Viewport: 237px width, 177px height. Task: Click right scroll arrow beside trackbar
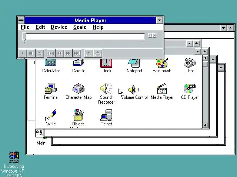[154, 35]
